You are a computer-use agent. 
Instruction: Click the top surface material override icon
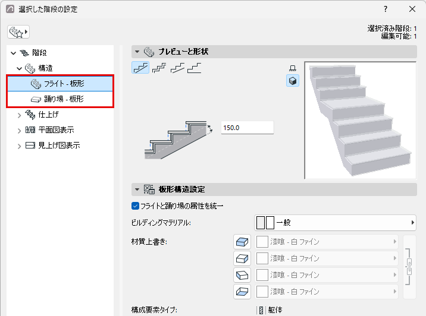(x=242, y=242)
